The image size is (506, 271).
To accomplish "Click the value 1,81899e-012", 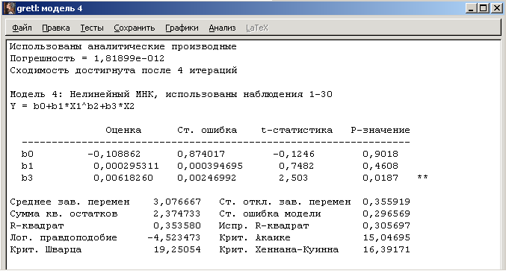I will click(x=129, y=59).
